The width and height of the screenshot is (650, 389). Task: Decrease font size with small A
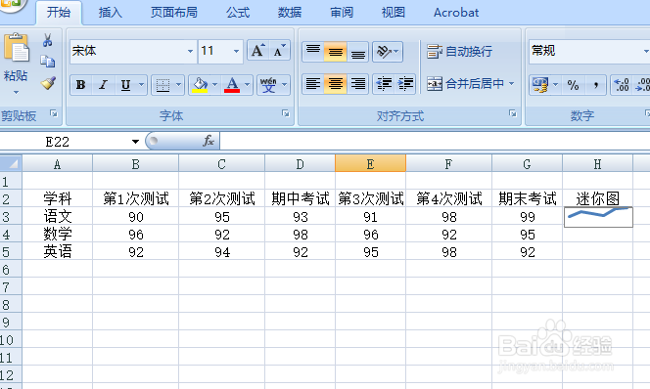[279, 51]
